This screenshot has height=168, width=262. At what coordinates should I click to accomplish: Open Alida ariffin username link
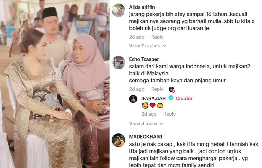click(x=142, y=7)
